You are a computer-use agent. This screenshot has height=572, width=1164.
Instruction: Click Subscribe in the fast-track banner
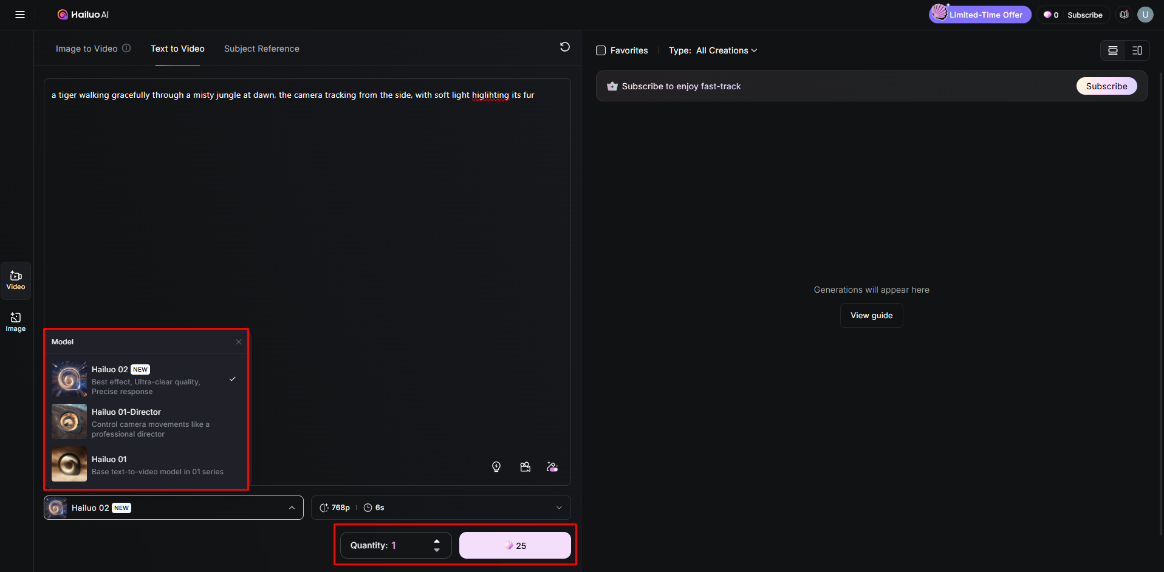tap(1106, 86)
